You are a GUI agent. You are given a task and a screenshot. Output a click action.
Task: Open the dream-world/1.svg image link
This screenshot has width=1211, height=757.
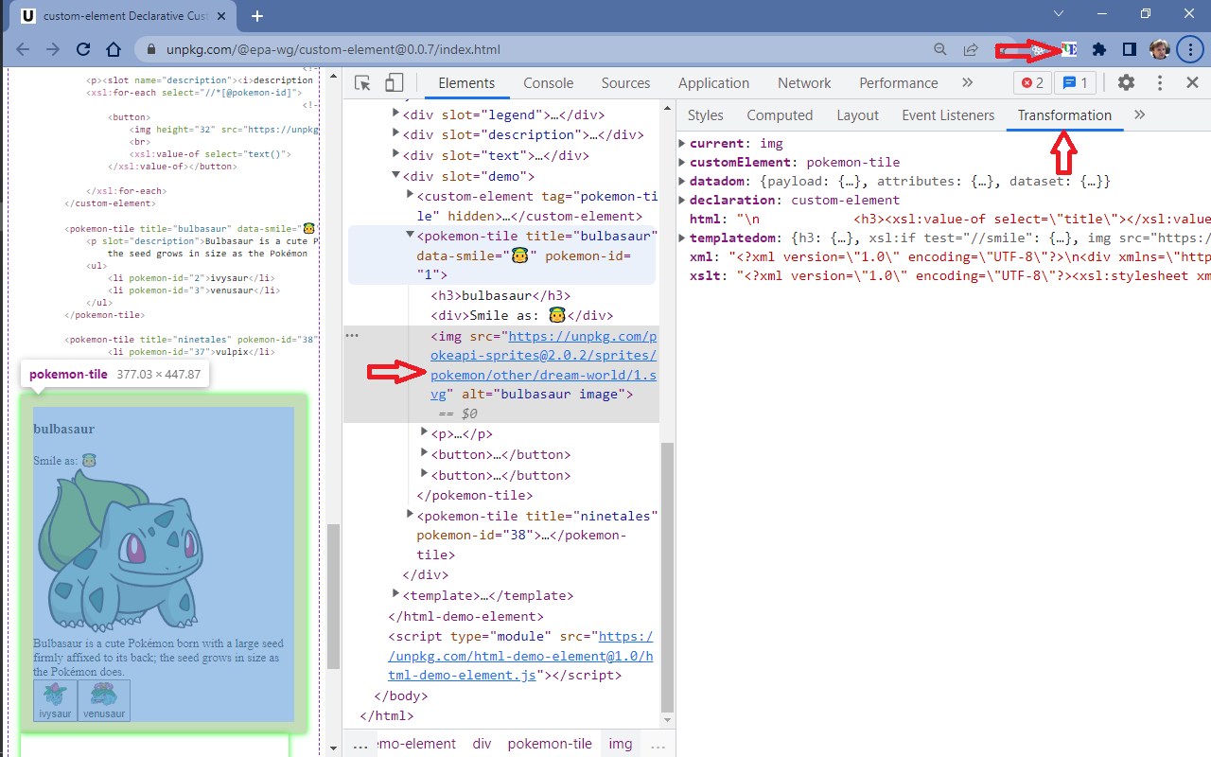(543, 365)
